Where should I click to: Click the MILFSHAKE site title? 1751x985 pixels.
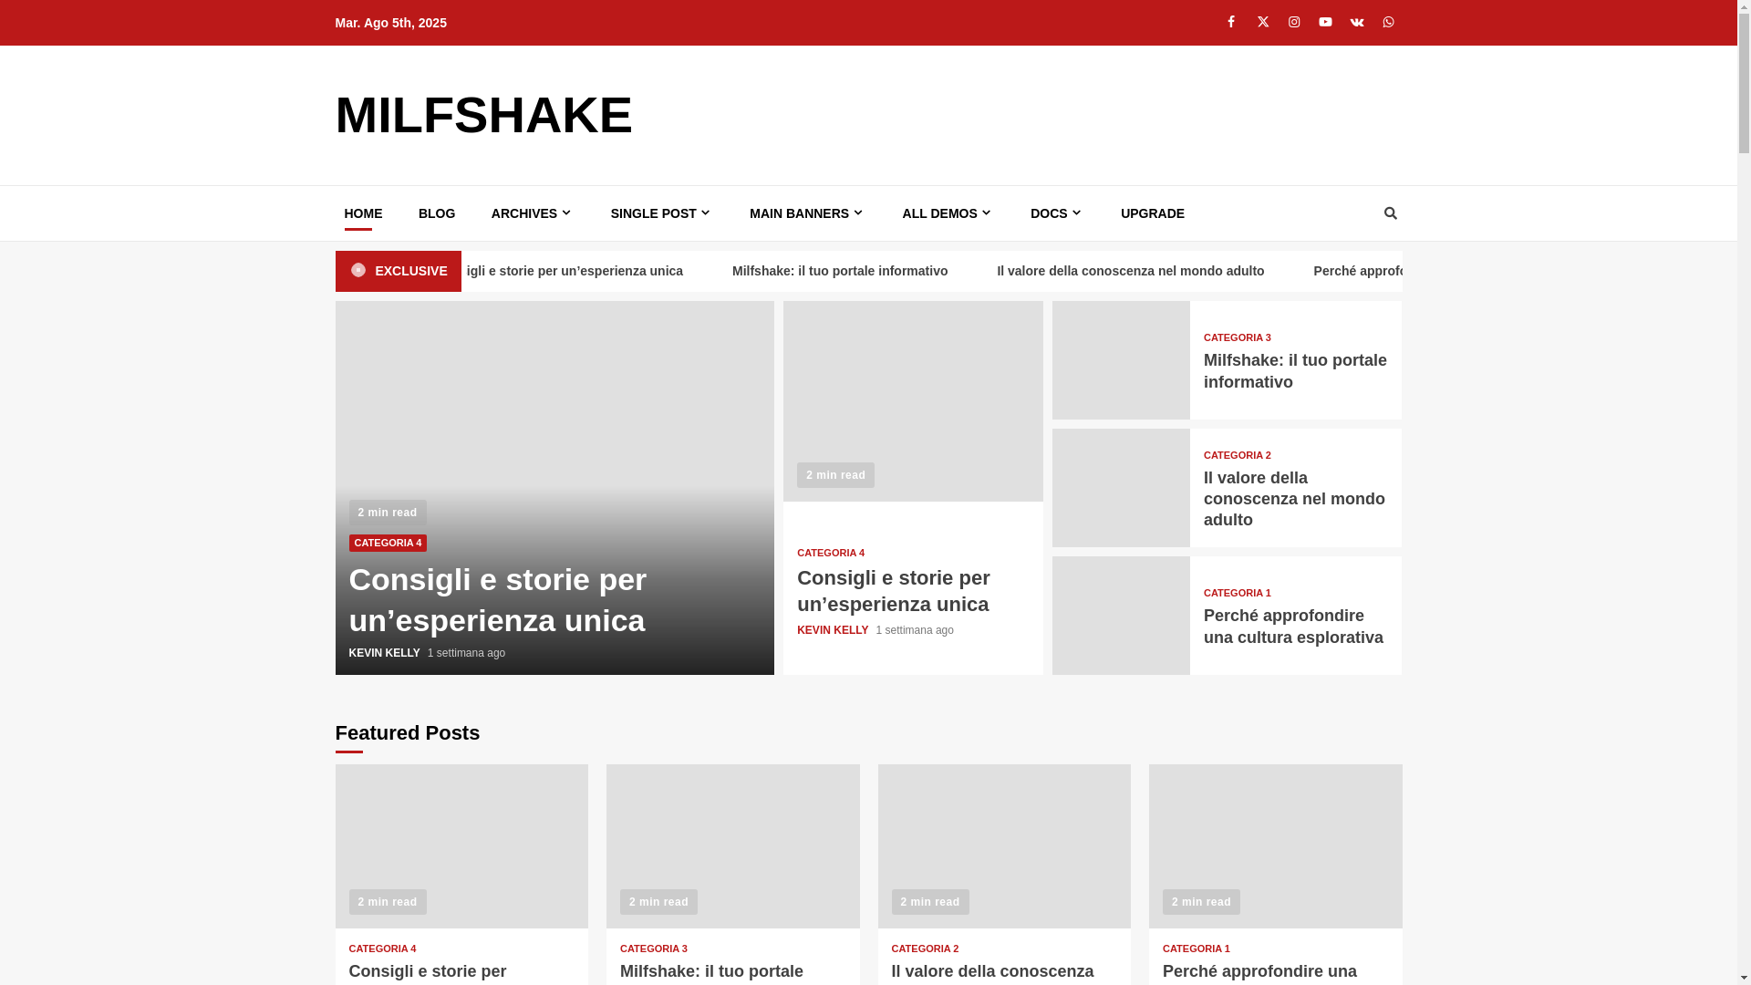483,115
